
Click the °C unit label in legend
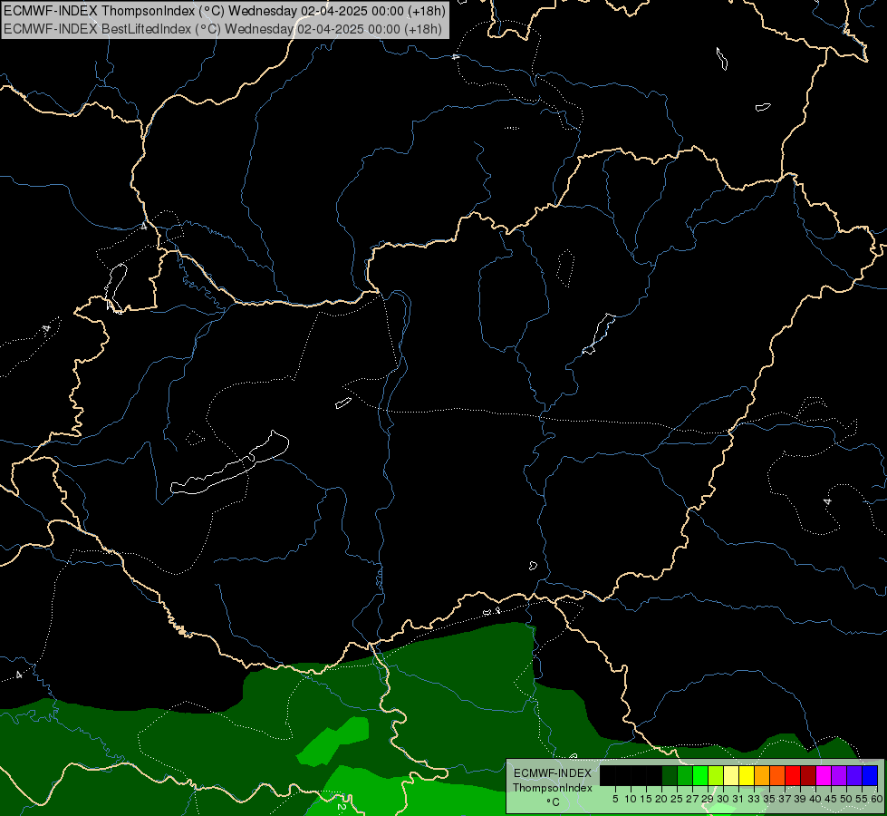(x=553, y=802)
